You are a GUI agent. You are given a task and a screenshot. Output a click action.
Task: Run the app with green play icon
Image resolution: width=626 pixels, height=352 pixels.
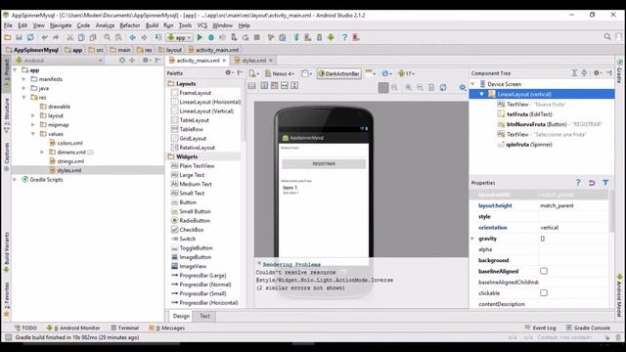pyautogui.click(x=200, y=37)
